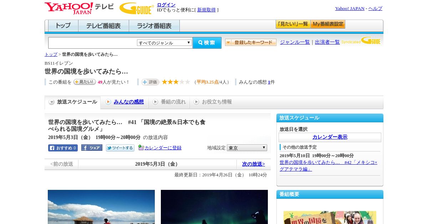Open the 登録したキーワード dropdown

click(x=251, y=42)
